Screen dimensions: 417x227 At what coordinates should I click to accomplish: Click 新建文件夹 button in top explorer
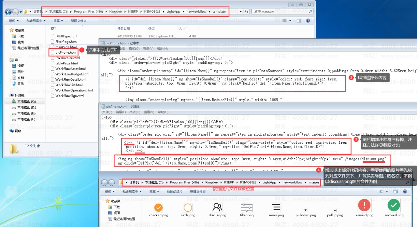point(79,21)
